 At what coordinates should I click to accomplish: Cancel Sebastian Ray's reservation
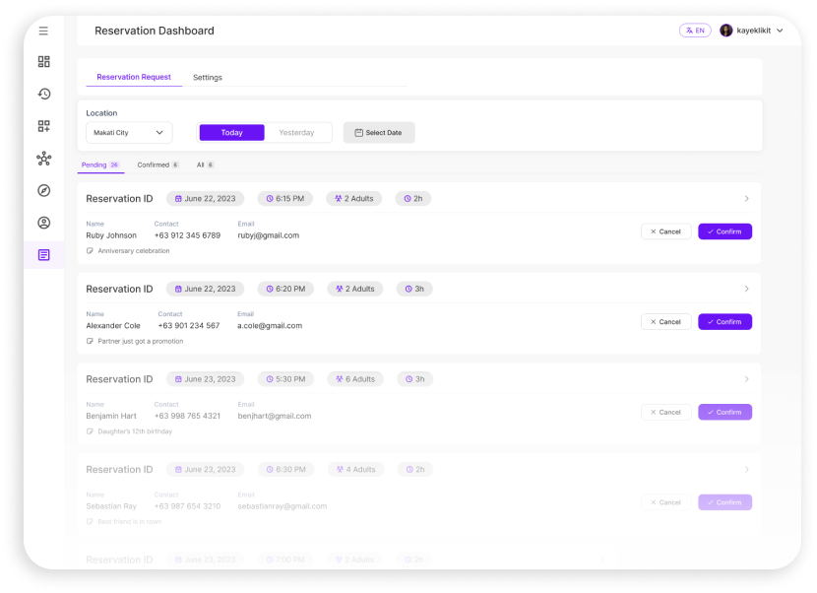click(665, 502)
